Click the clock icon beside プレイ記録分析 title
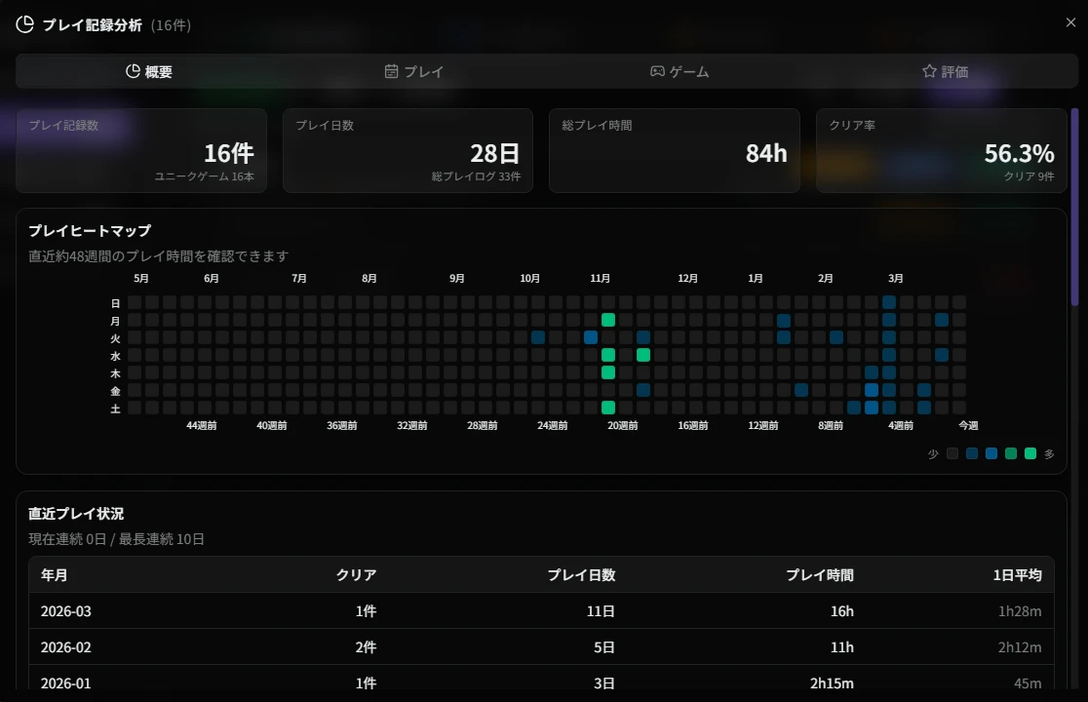The width and height of the screenshot is (1088, 702). (x=25, y=24)
